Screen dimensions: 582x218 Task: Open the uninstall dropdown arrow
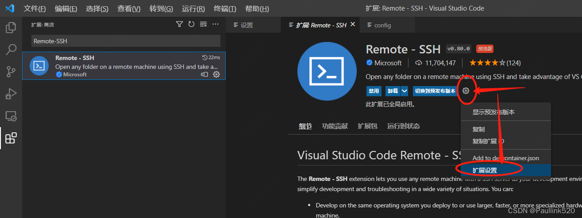click(405, 91)
